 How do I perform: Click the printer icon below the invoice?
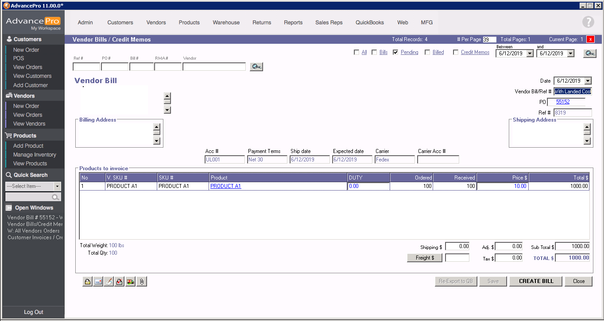pos(87,282)
